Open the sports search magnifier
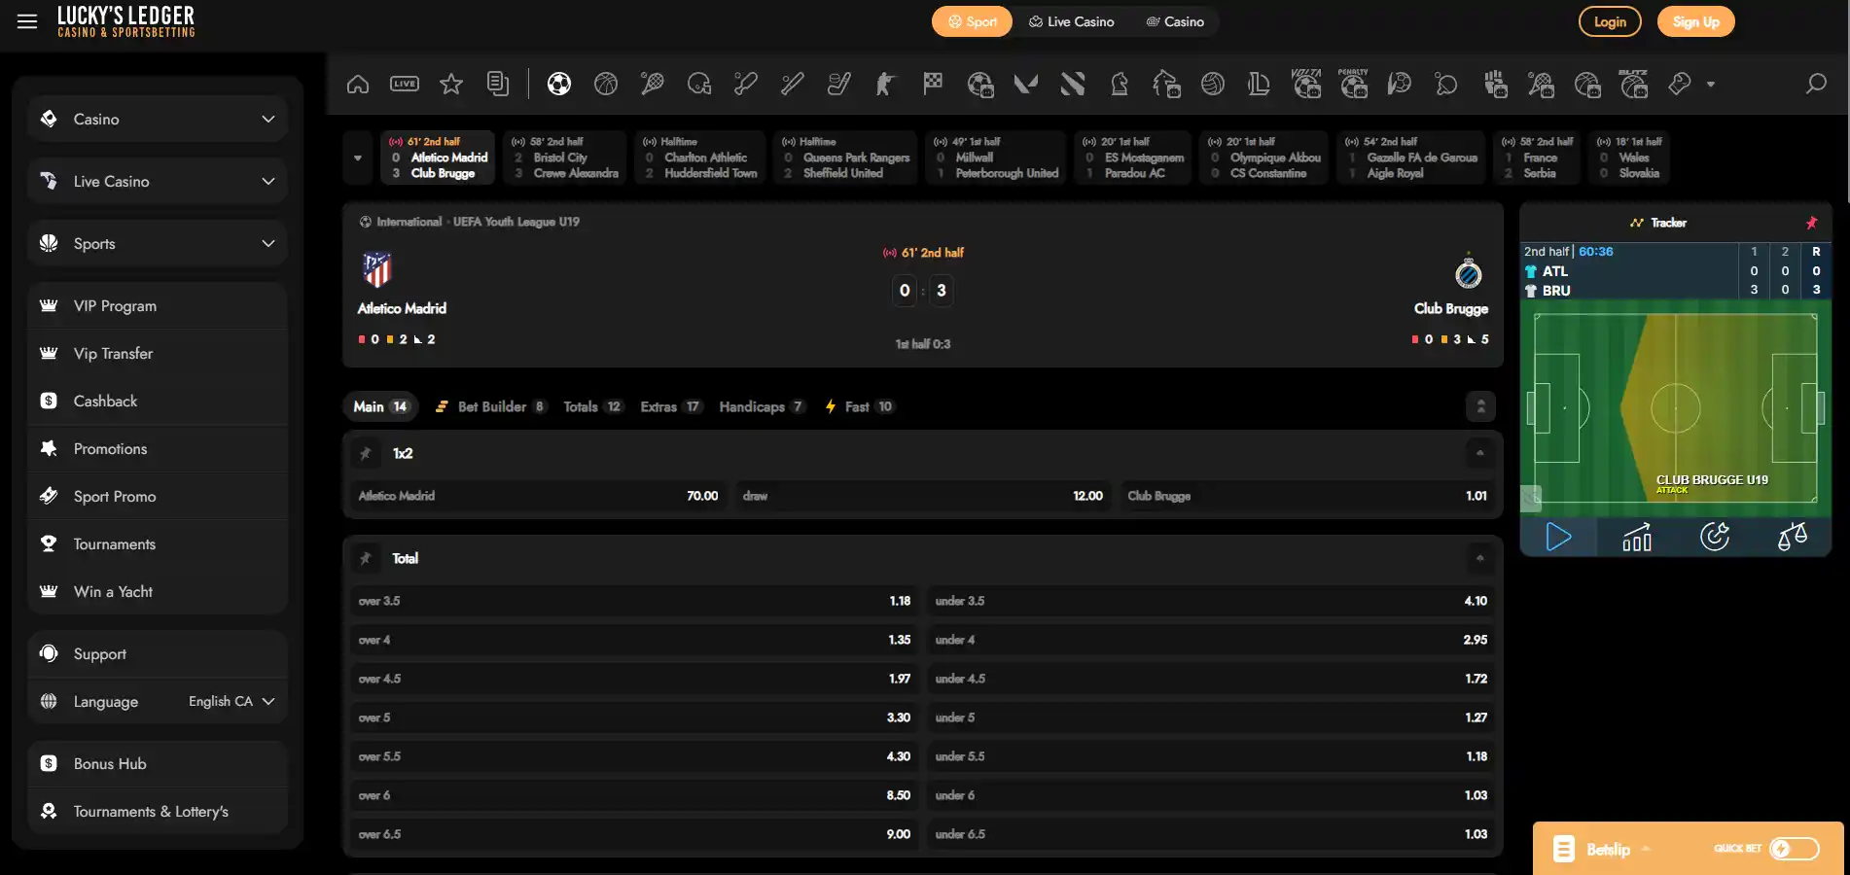The image size is (1850, 875). [1816, 85]
